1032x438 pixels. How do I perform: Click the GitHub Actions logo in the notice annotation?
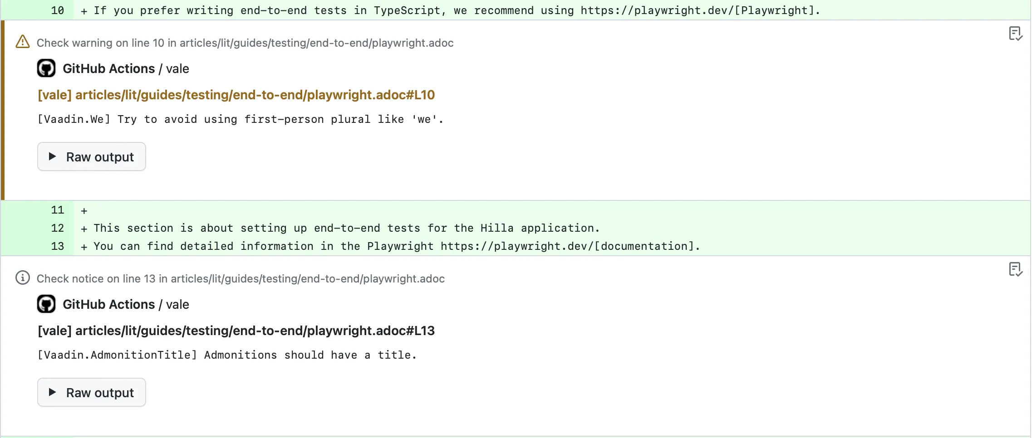coord(46,304)
